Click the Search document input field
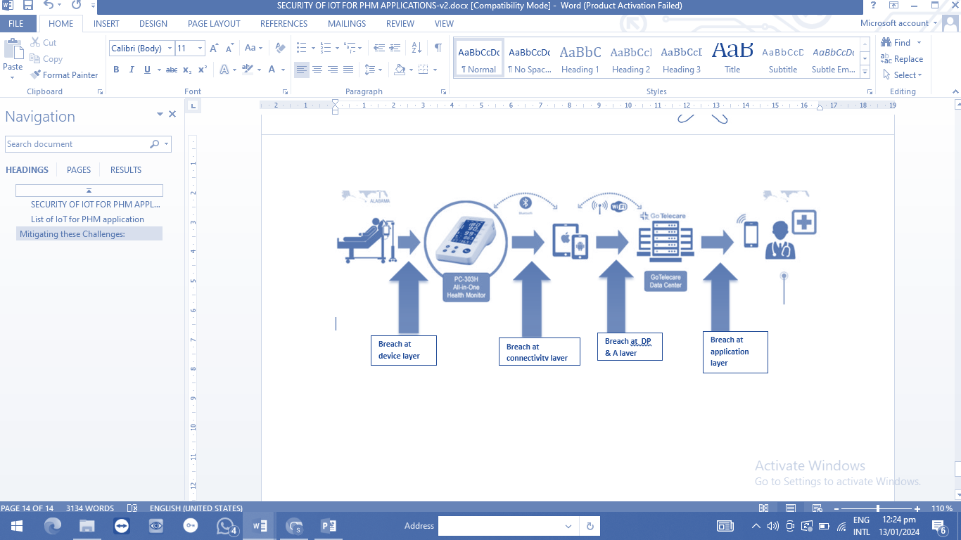The width and height of the screenshot is (961, 540). [x=76, y=144]
